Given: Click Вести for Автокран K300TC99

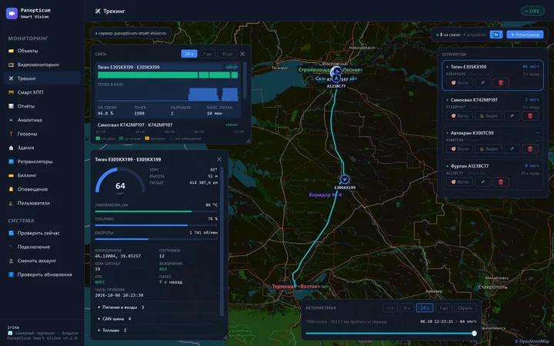Looking at the screenshot, I should click(x=459, y=149).
